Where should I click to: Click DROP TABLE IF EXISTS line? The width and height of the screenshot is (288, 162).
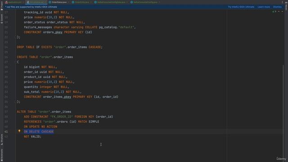(x=60, y=47)
